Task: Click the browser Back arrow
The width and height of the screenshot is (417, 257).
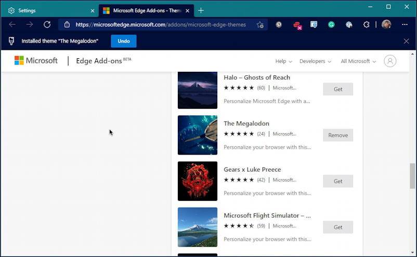Action: tap(12, 25)
